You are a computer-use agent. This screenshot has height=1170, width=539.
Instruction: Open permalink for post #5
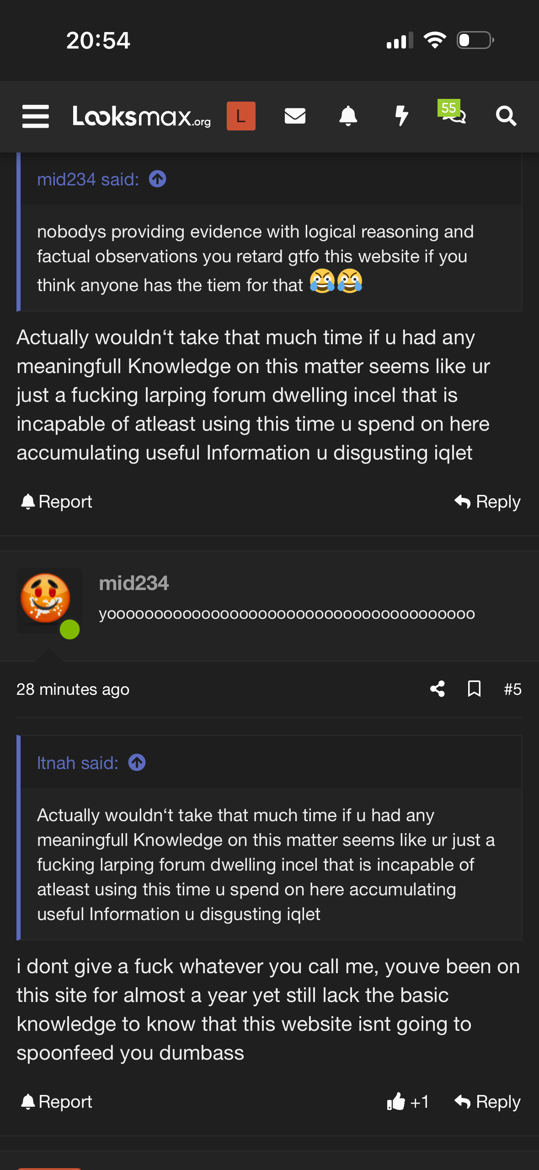coord(512,689)
